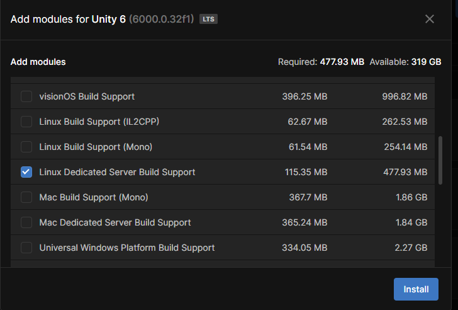Click the 1.86 GB install size
458x310 pixels.
[411, 197]
